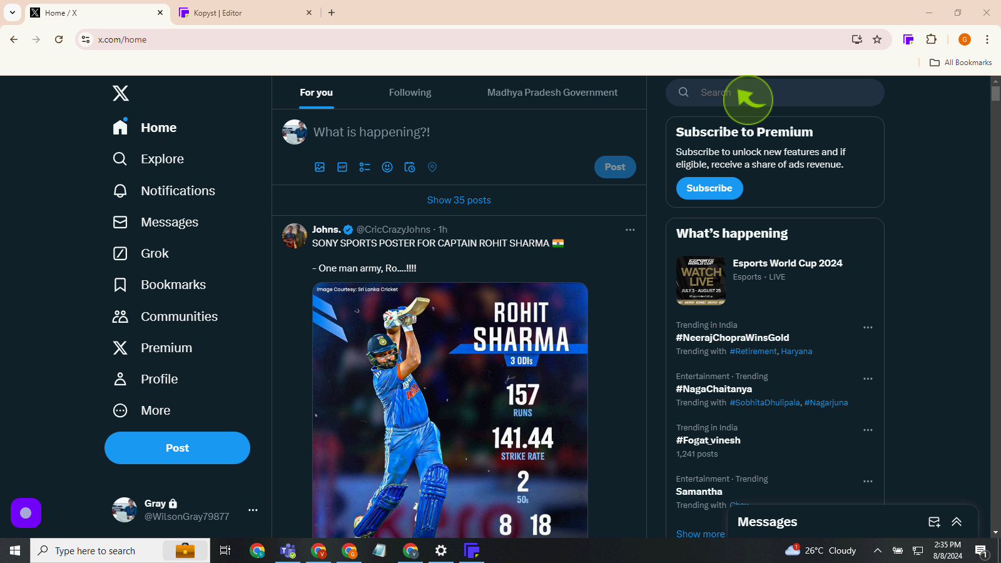The width and height of the screenshot is (1001, 563).
Task: Reload the page
Action: pos(59,39)
